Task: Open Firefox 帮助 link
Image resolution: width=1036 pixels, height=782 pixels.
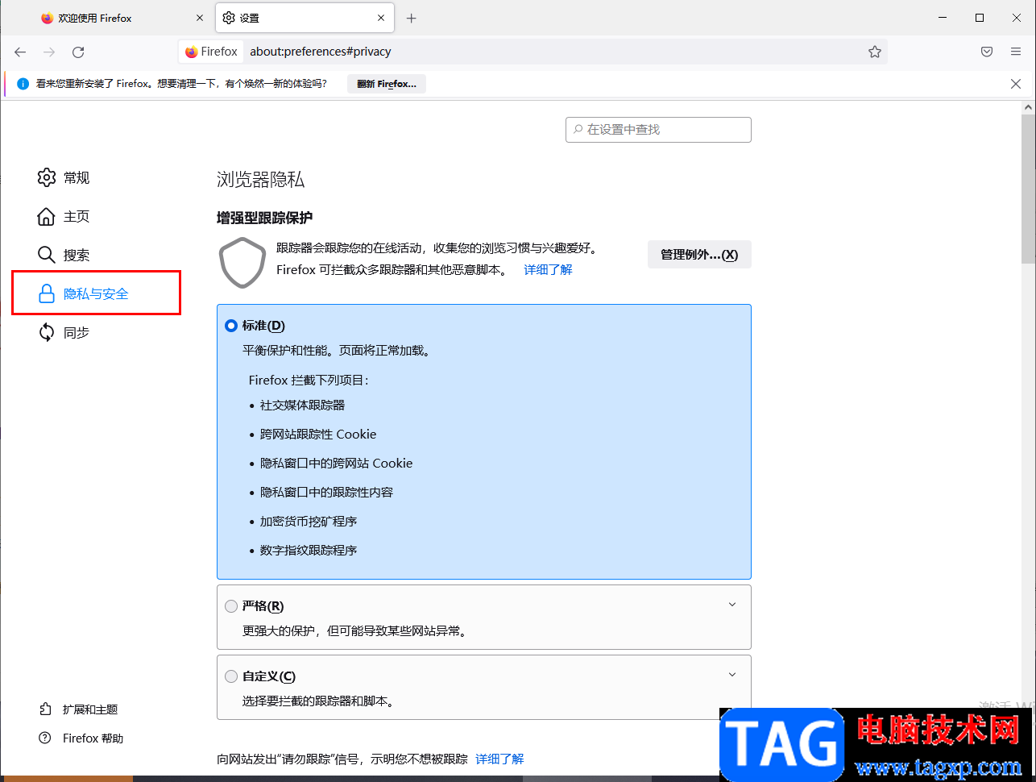Action: point(93,738)
